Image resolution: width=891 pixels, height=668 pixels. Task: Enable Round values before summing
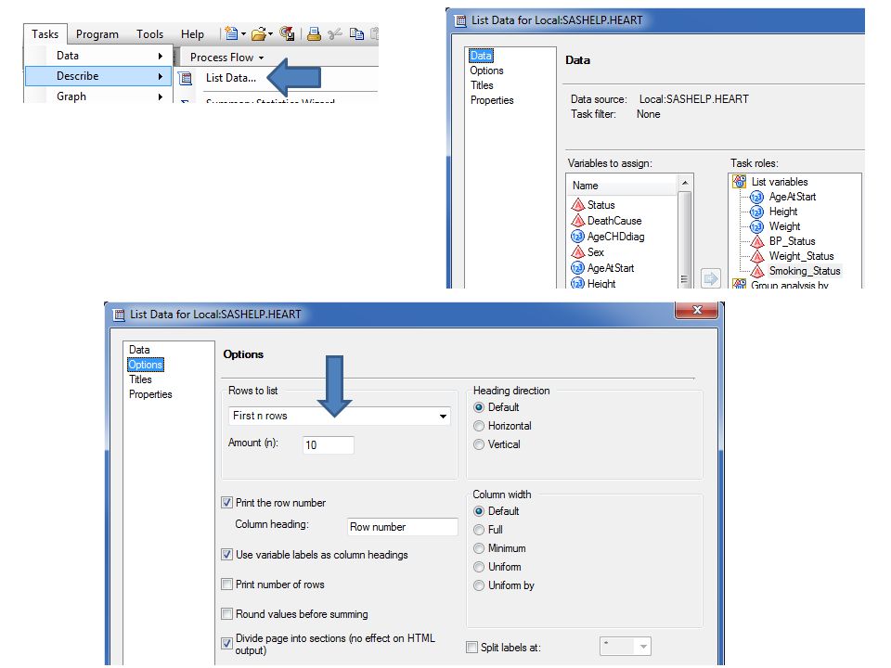pos(226,613)
